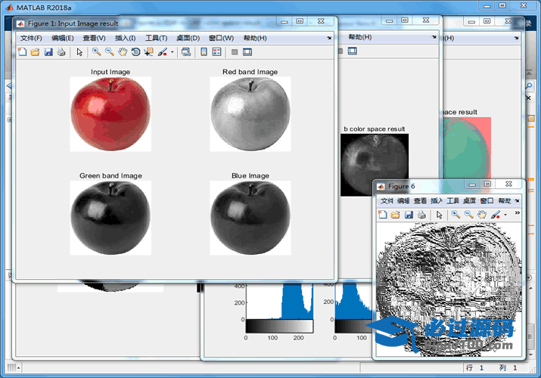
Task: Click New Figure icon in Figure 1
Action: tap(23, 52)
